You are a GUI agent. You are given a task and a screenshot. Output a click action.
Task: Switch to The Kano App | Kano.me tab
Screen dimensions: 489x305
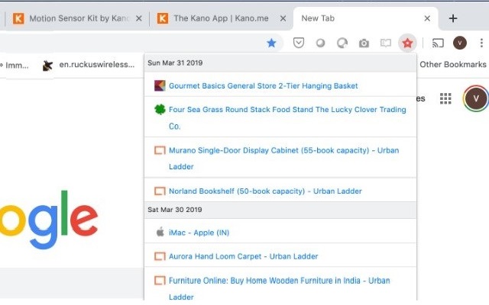[221, 18]
